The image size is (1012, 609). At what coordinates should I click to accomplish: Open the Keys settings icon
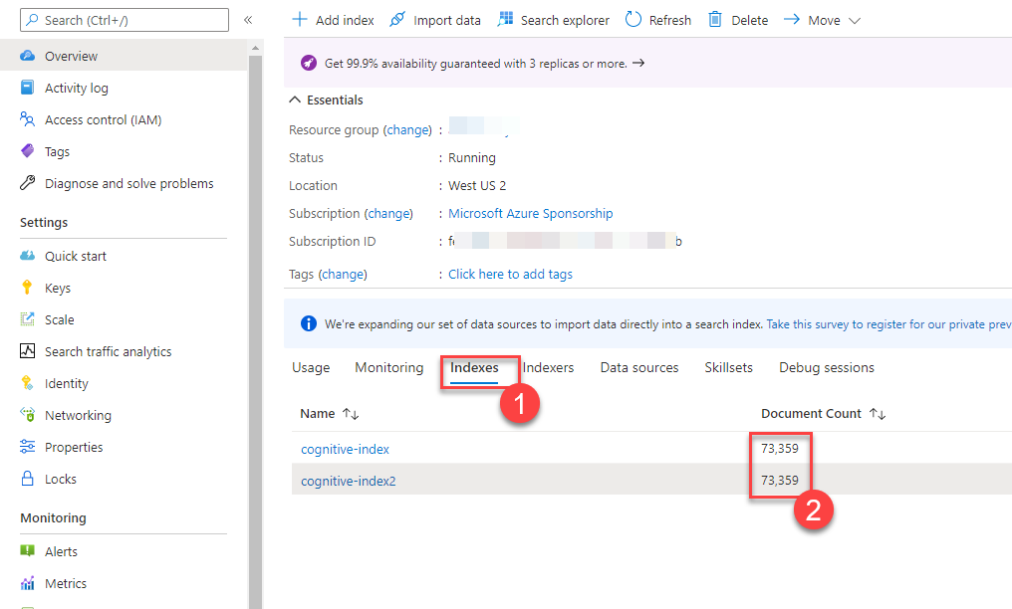click(x=28, y=288)
